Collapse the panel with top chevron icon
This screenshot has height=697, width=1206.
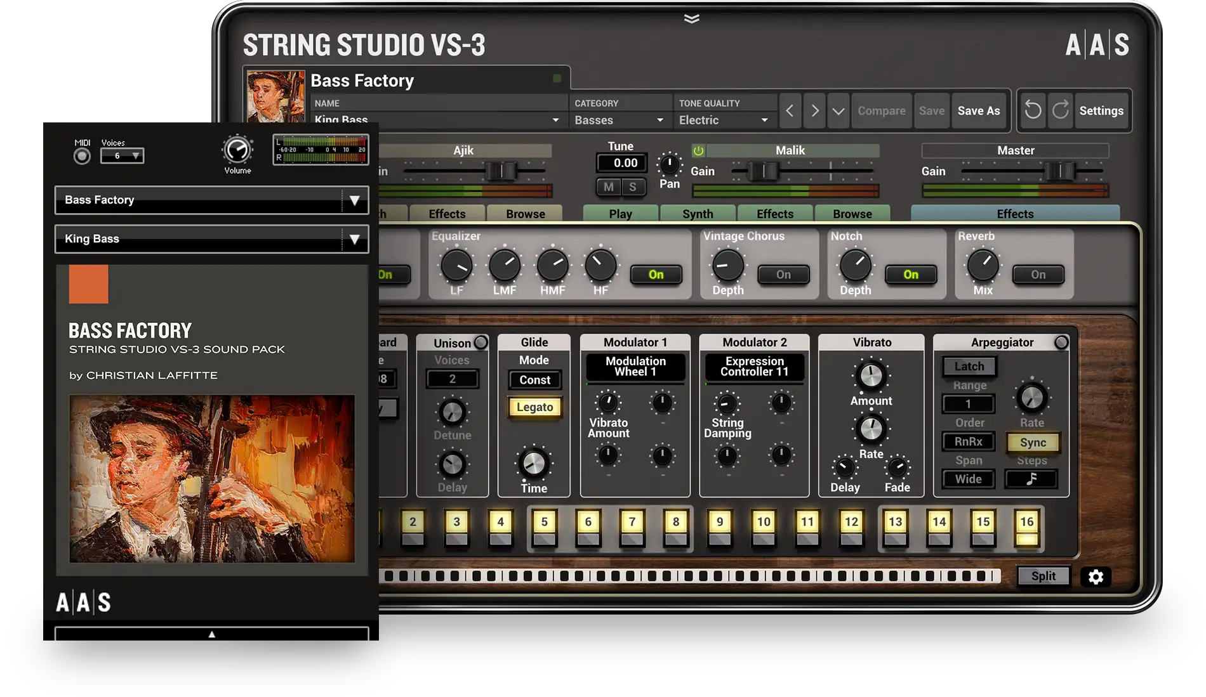[x=691, y=19]
